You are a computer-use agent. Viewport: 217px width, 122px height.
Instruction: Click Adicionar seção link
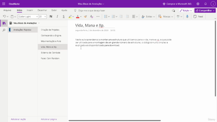(x=18, y=119)
